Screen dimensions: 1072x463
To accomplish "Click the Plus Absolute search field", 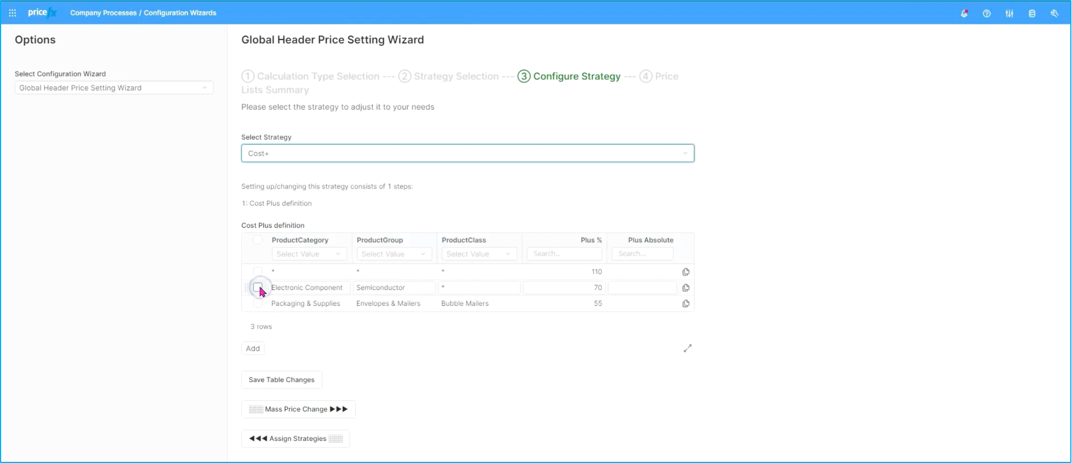I will click(x=643, y=254).
